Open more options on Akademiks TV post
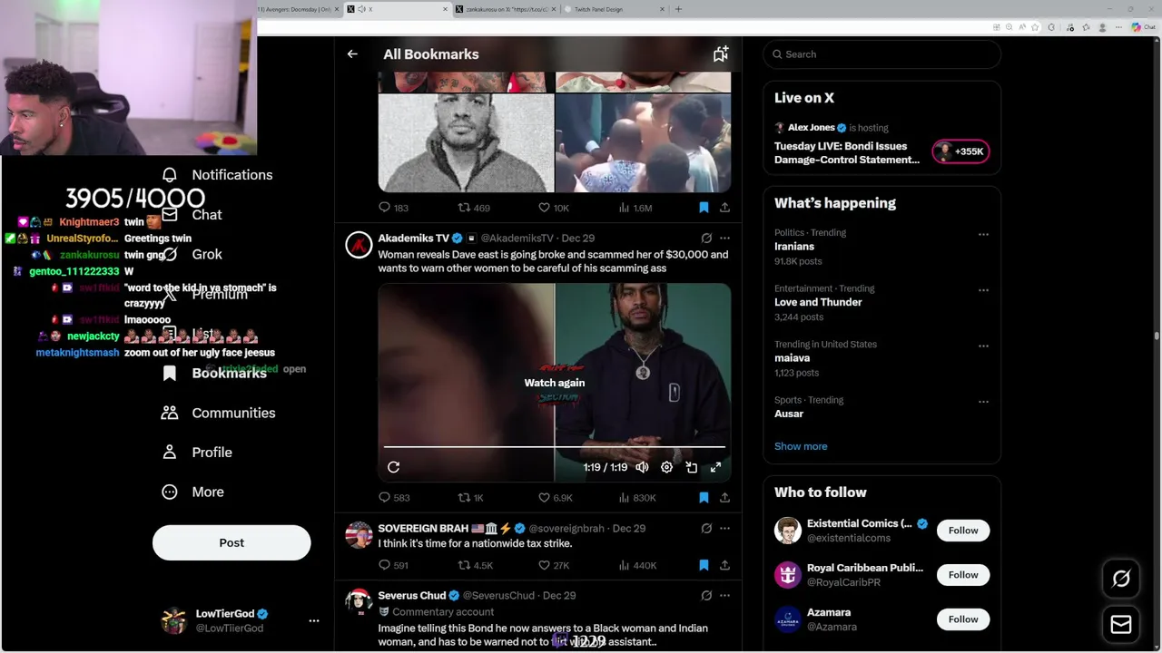1162x653 pixels. (x=724, y=239)
